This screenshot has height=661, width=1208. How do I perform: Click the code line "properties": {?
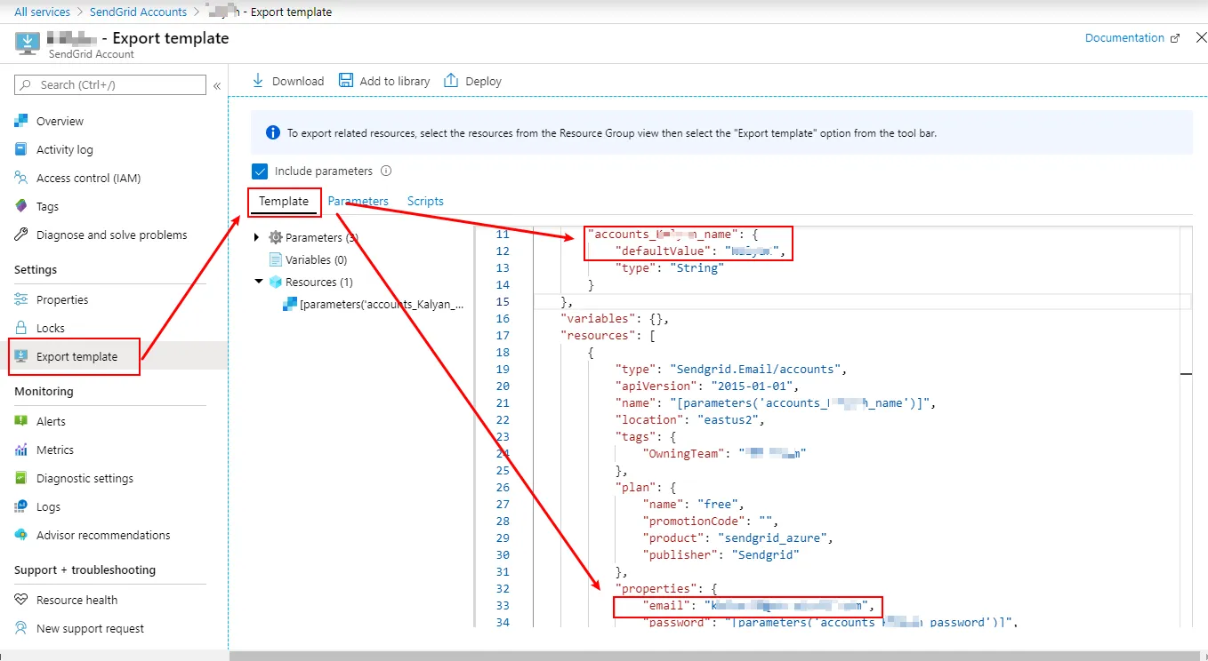pyautogui.click(x=665, y=589)
